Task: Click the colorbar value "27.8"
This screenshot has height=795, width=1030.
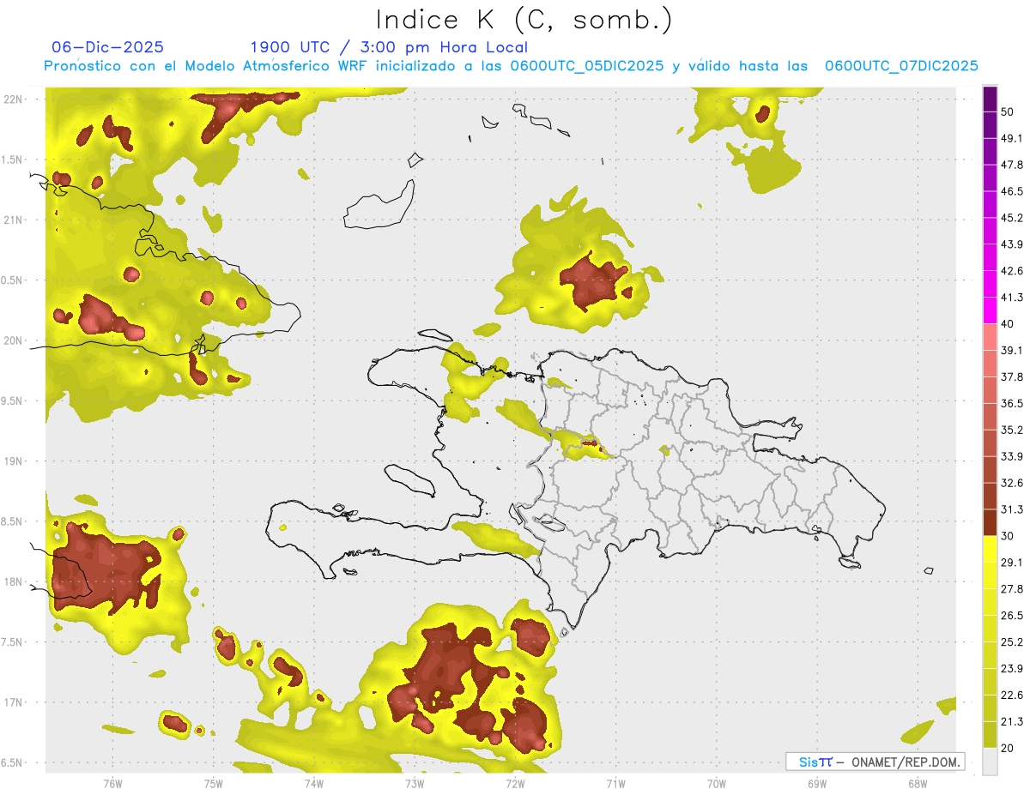Action: pos(1013,589)
